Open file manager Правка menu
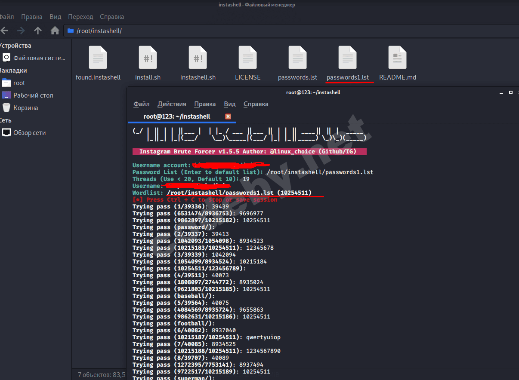This screenshot has width=519, height=380. (x=32, y=17)
